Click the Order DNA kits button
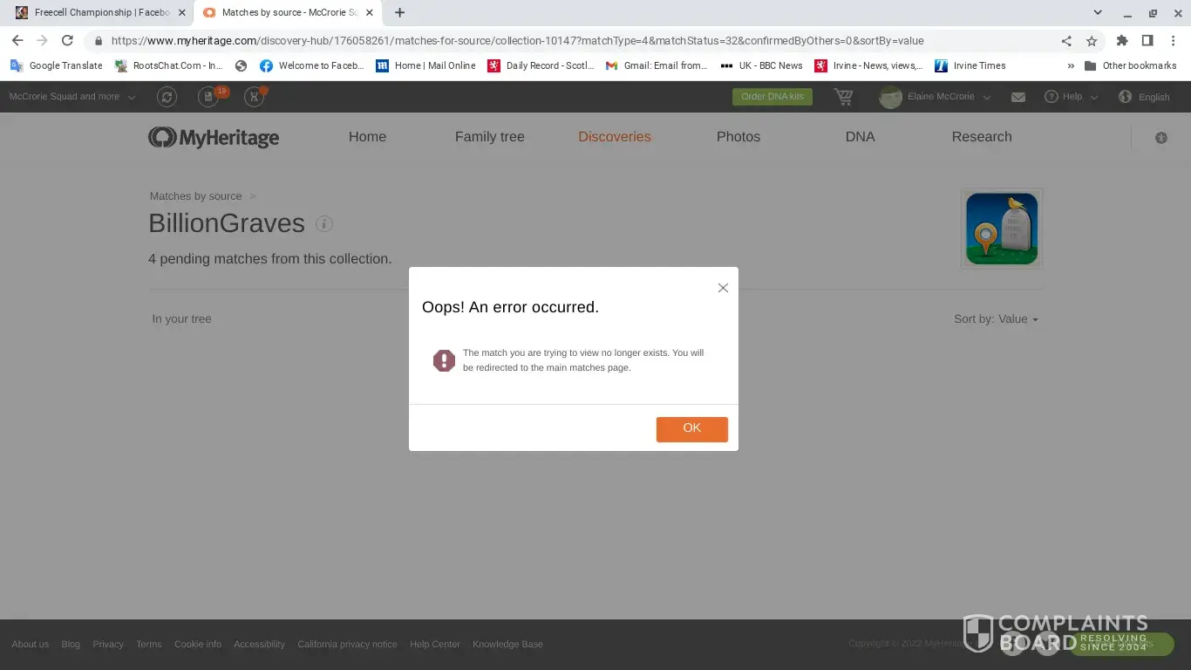 click(772, 97)
